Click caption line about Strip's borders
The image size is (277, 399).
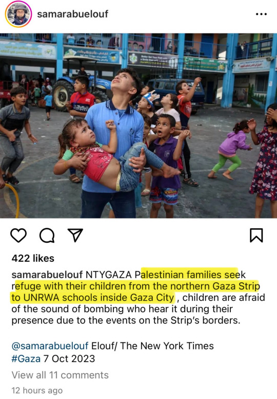pyautogui.click(x=126, y=320)
